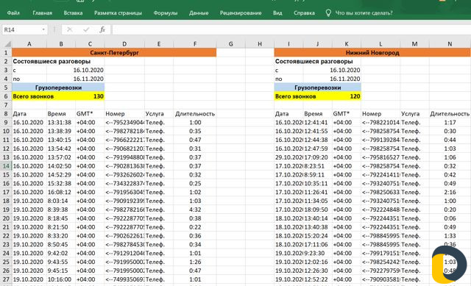Click the blue Грузоперевозки cell under Нижний Новгород

click(317, 87)
